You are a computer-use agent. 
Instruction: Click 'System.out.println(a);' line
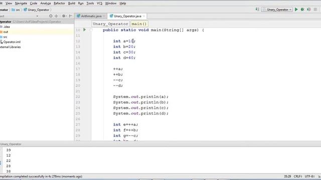(141, 96)
